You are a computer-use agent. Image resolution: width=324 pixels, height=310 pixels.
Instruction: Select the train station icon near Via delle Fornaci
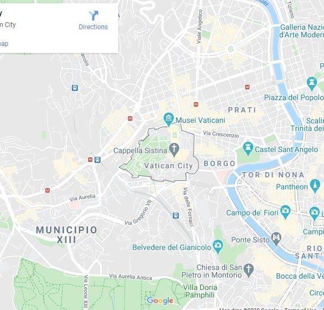click(176, 215)
